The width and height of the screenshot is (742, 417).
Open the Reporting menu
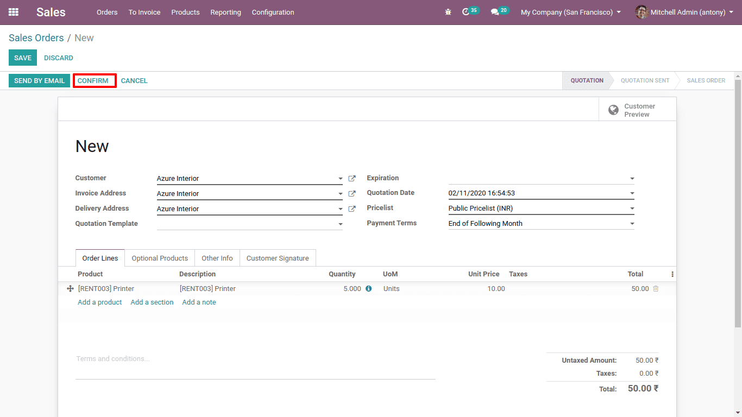(x=225, y=12)
